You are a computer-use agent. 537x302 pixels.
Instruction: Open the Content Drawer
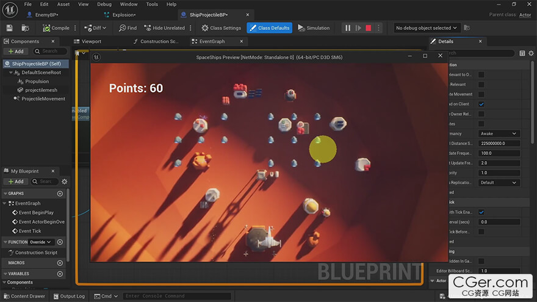tap(23, 297)
